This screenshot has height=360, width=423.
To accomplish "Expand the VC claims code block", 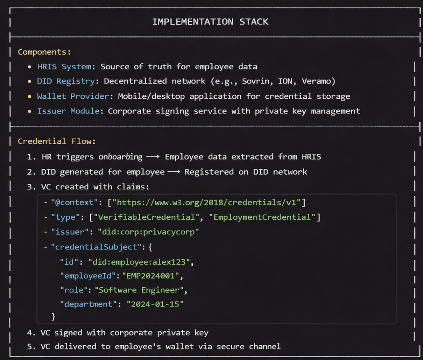I will 216,259.
